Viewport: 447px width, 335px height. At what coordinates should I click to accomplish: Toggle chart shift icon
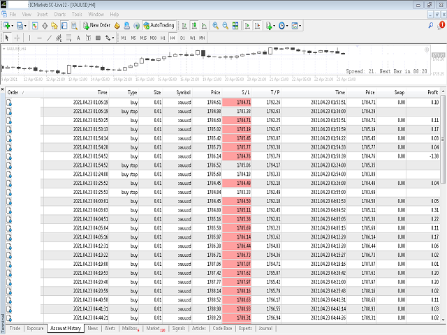pos(257,26)
